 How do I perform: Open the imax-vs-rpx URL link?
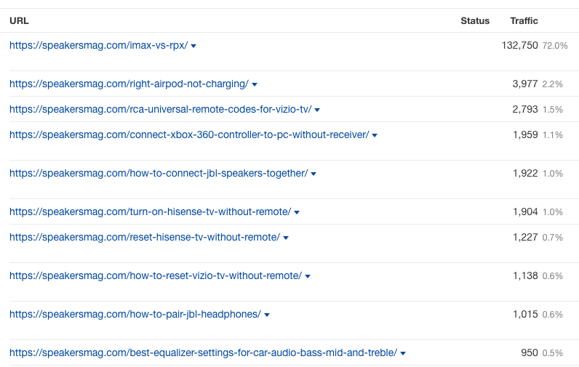99,45
